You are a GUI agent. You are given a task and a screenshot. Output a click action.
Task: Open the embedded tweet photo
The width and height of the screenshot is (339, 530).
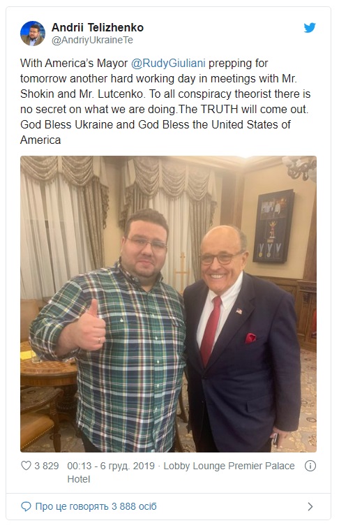169,304
